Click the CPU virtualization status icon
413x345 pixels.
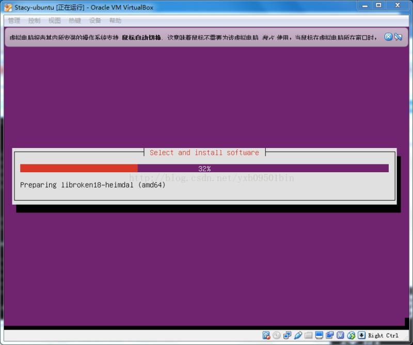click(340, 335)
